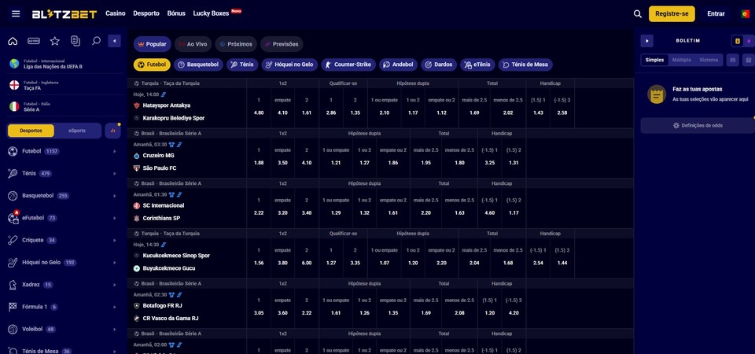Select the Próximos tab
This screenshot has height=354, width=755.
(x=236, y=44)
